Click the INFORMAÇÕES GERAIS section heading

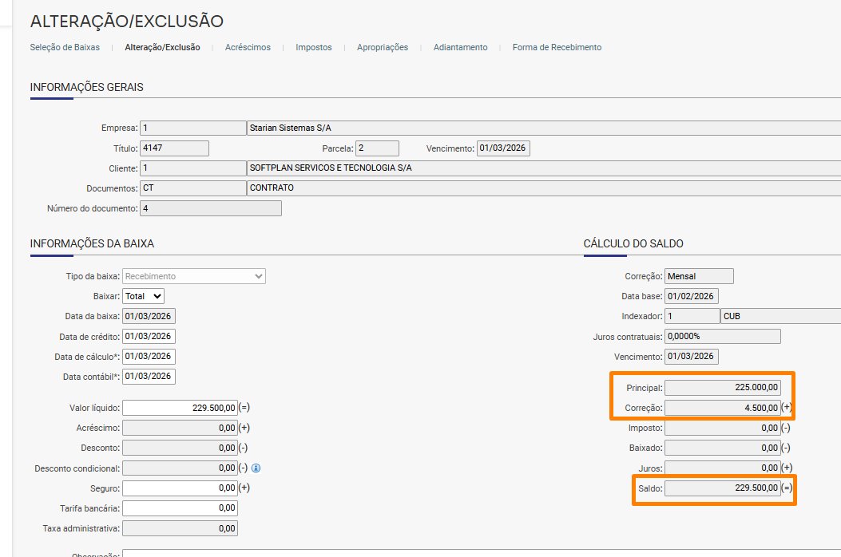[87, 87]
